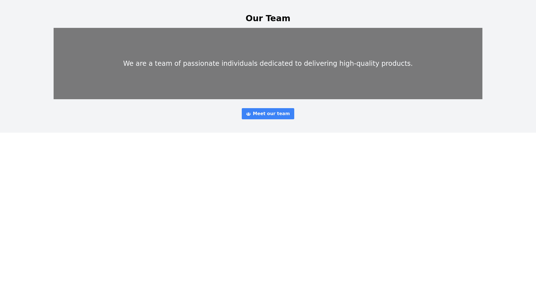Screen dimensions: 536x301
Task: Click the word 'dedicated' in the banner
Action: coord(276,64)
